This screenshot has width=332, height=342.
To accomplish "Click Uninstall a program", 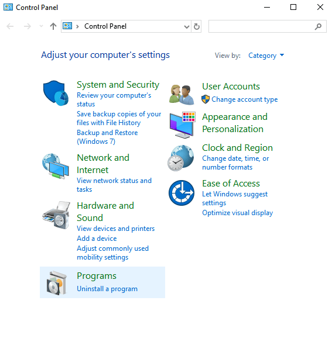I will [107, 289].
